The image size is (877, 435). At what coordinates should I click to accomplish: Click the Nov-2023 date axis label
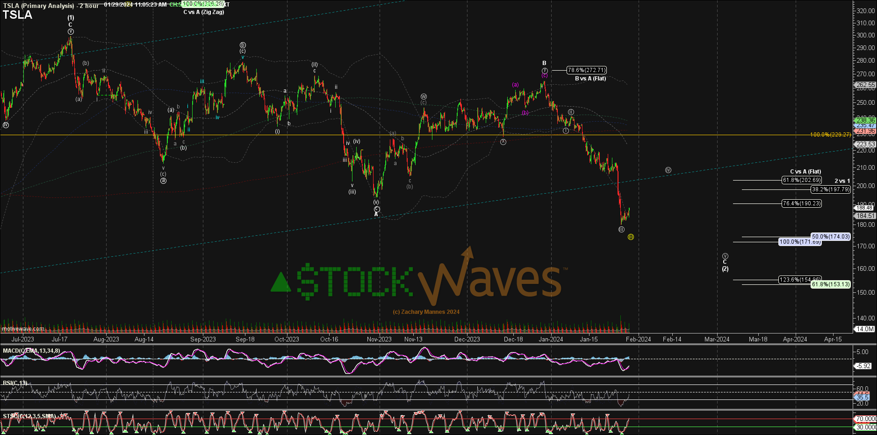point(379,339)
